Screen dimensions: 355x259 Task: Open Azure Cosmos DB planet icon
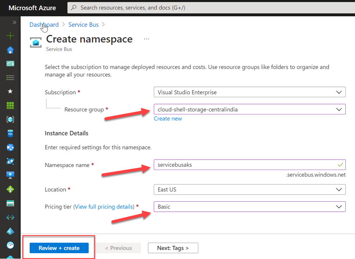(x=10, y=161)
